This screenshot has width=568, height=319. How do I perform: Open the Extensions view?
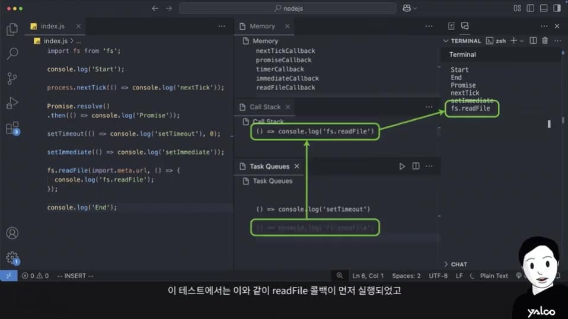coord(12,128)
